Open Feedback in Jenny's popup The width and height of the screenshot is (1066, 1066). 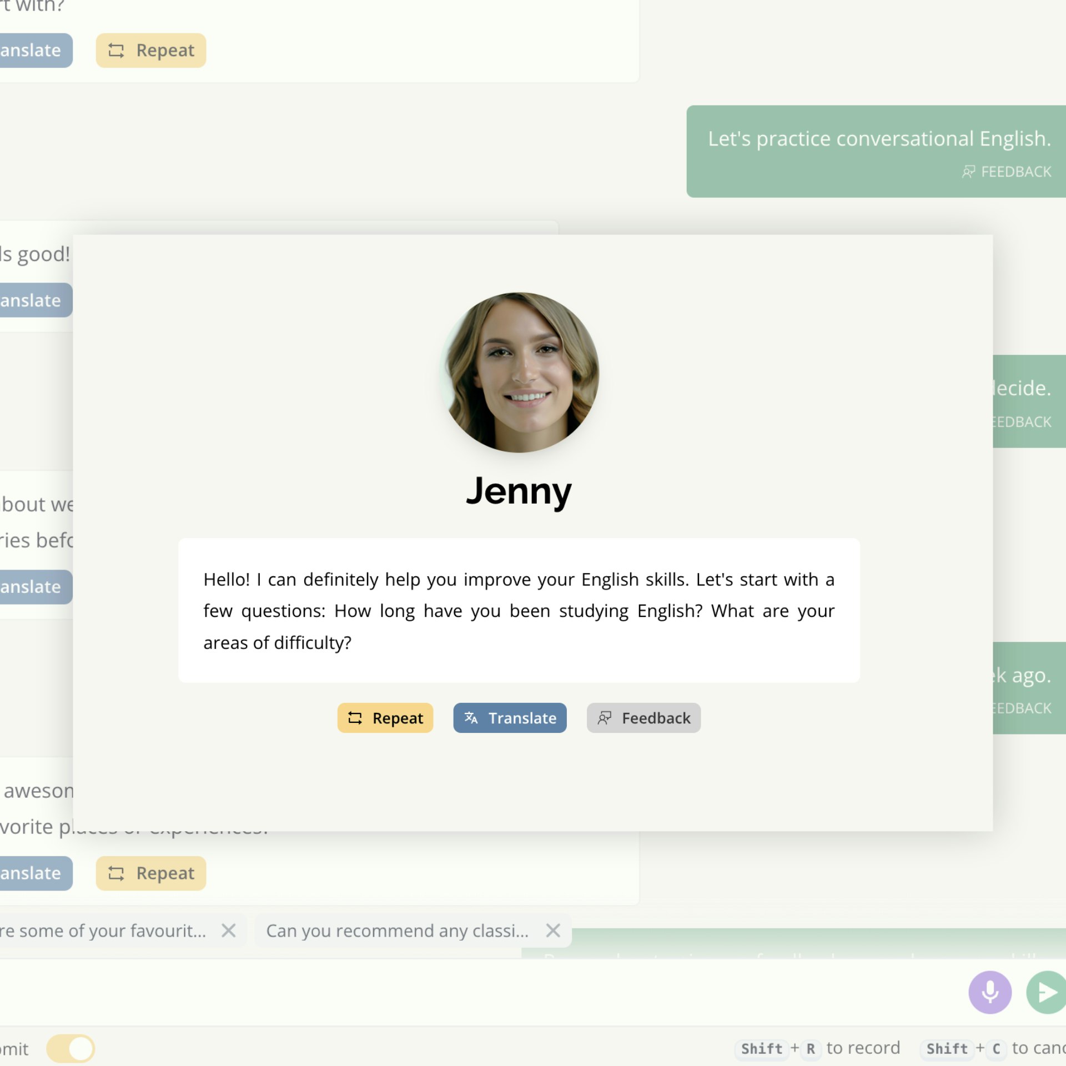click(x=643, y=718)
